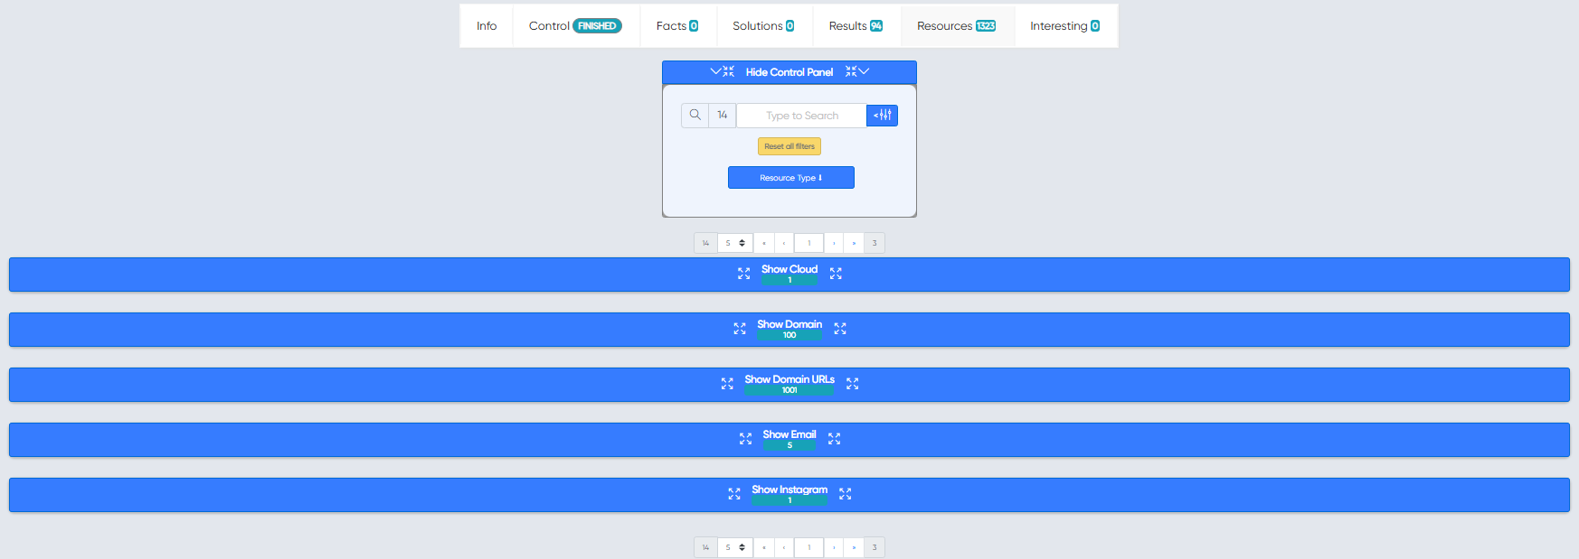Select the Resources tab

(957, 26)
